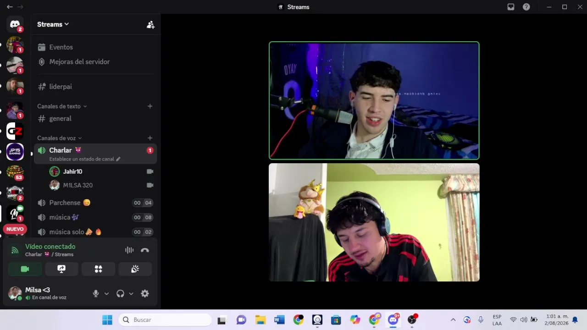
Task: Go forward using the forward arrow
Action: click(20, 7)
